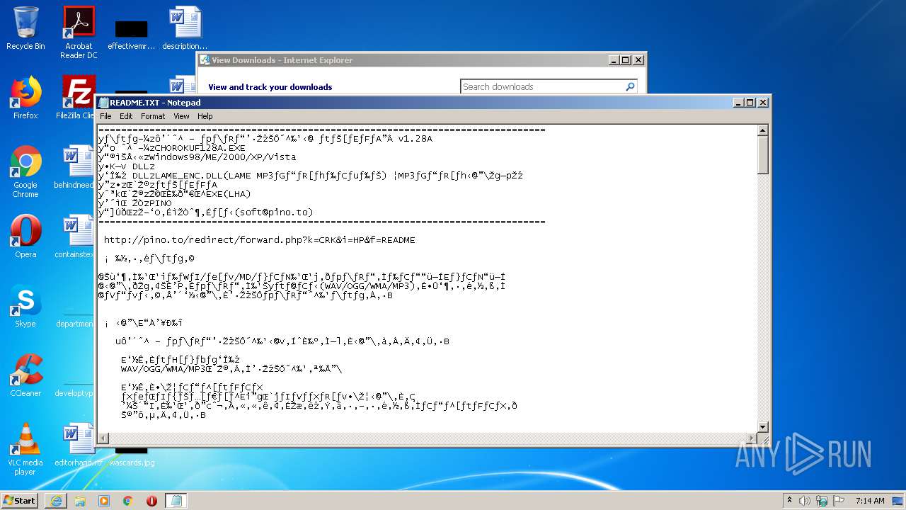Click the LAME_ENC.DLL text line
This screenshot has height=510, width=906.
(x=311, y=176)
